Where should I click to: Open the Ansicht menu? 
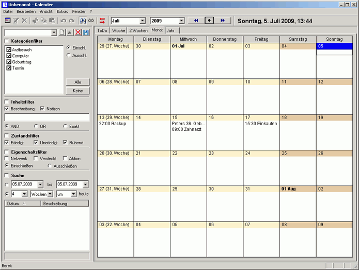[46, 11]
